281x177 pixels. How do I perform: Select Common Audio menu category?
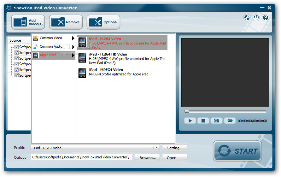click(54, 47)
